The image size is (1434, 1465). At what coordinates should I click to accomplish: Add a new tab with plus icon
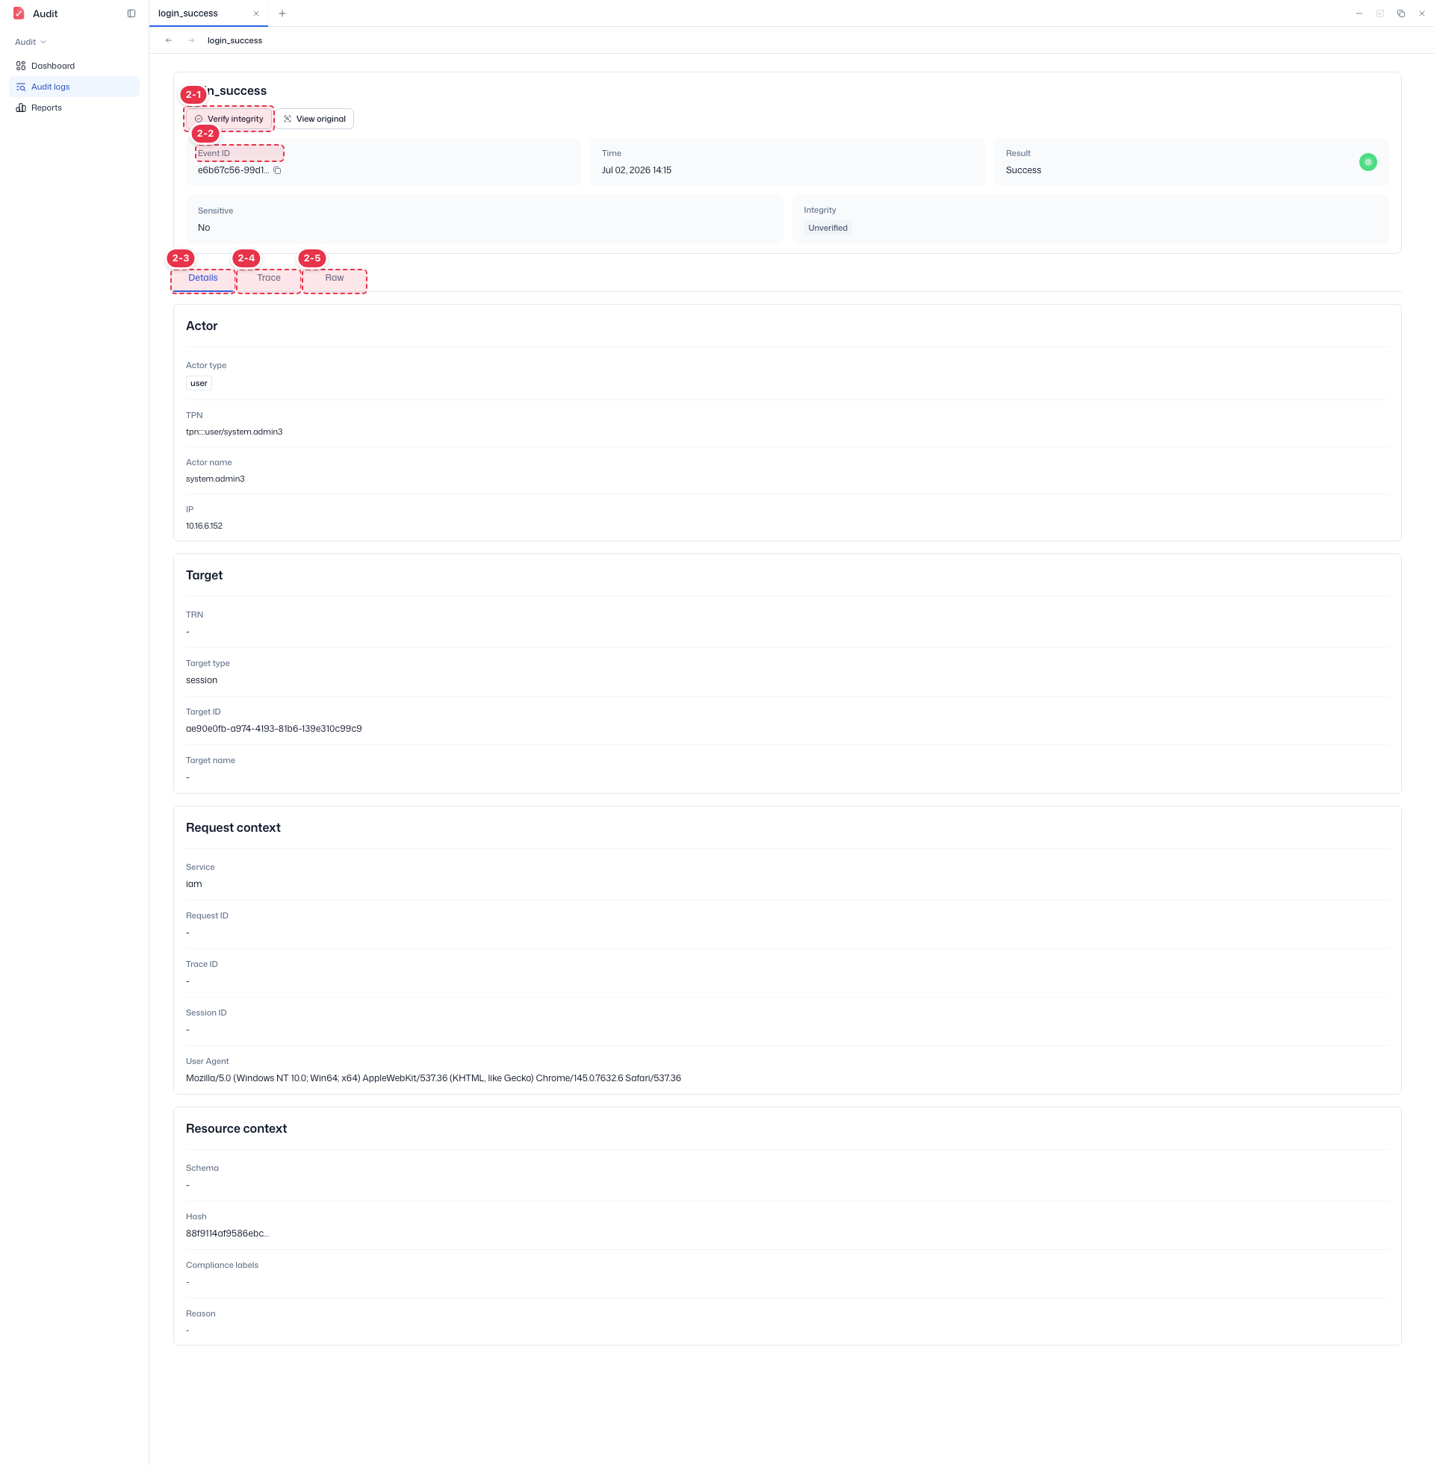tap(282, 13)
